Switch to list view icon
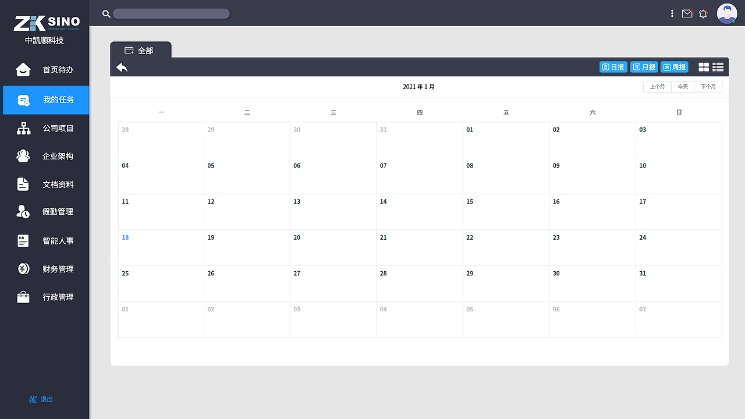This screenshot has width=745, height=419. (718, 67)
